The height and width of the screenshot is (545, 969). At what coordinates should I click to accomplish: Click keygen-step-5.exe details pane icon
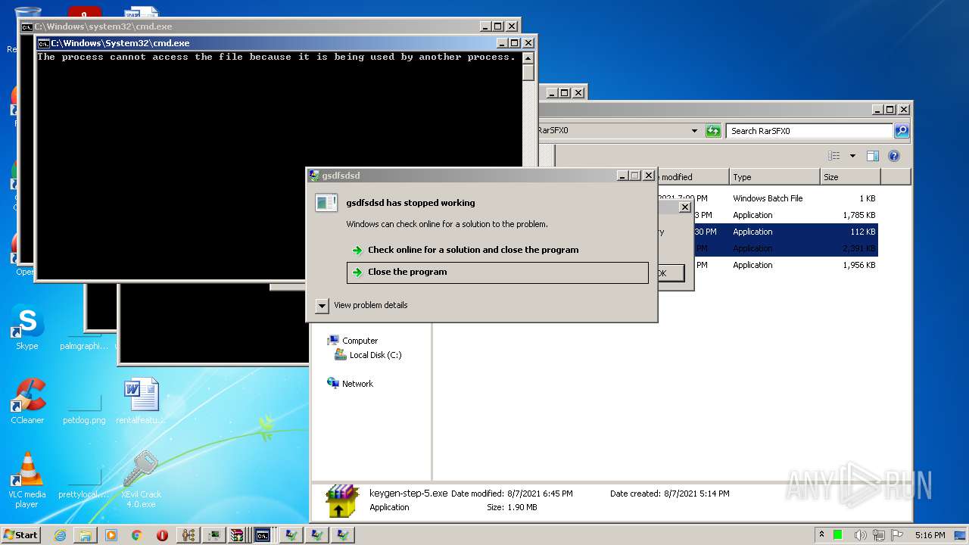coord(342,500)
